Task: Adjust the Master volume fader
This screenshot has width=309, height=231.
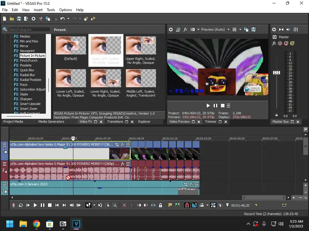Action: tap(276, 73)
